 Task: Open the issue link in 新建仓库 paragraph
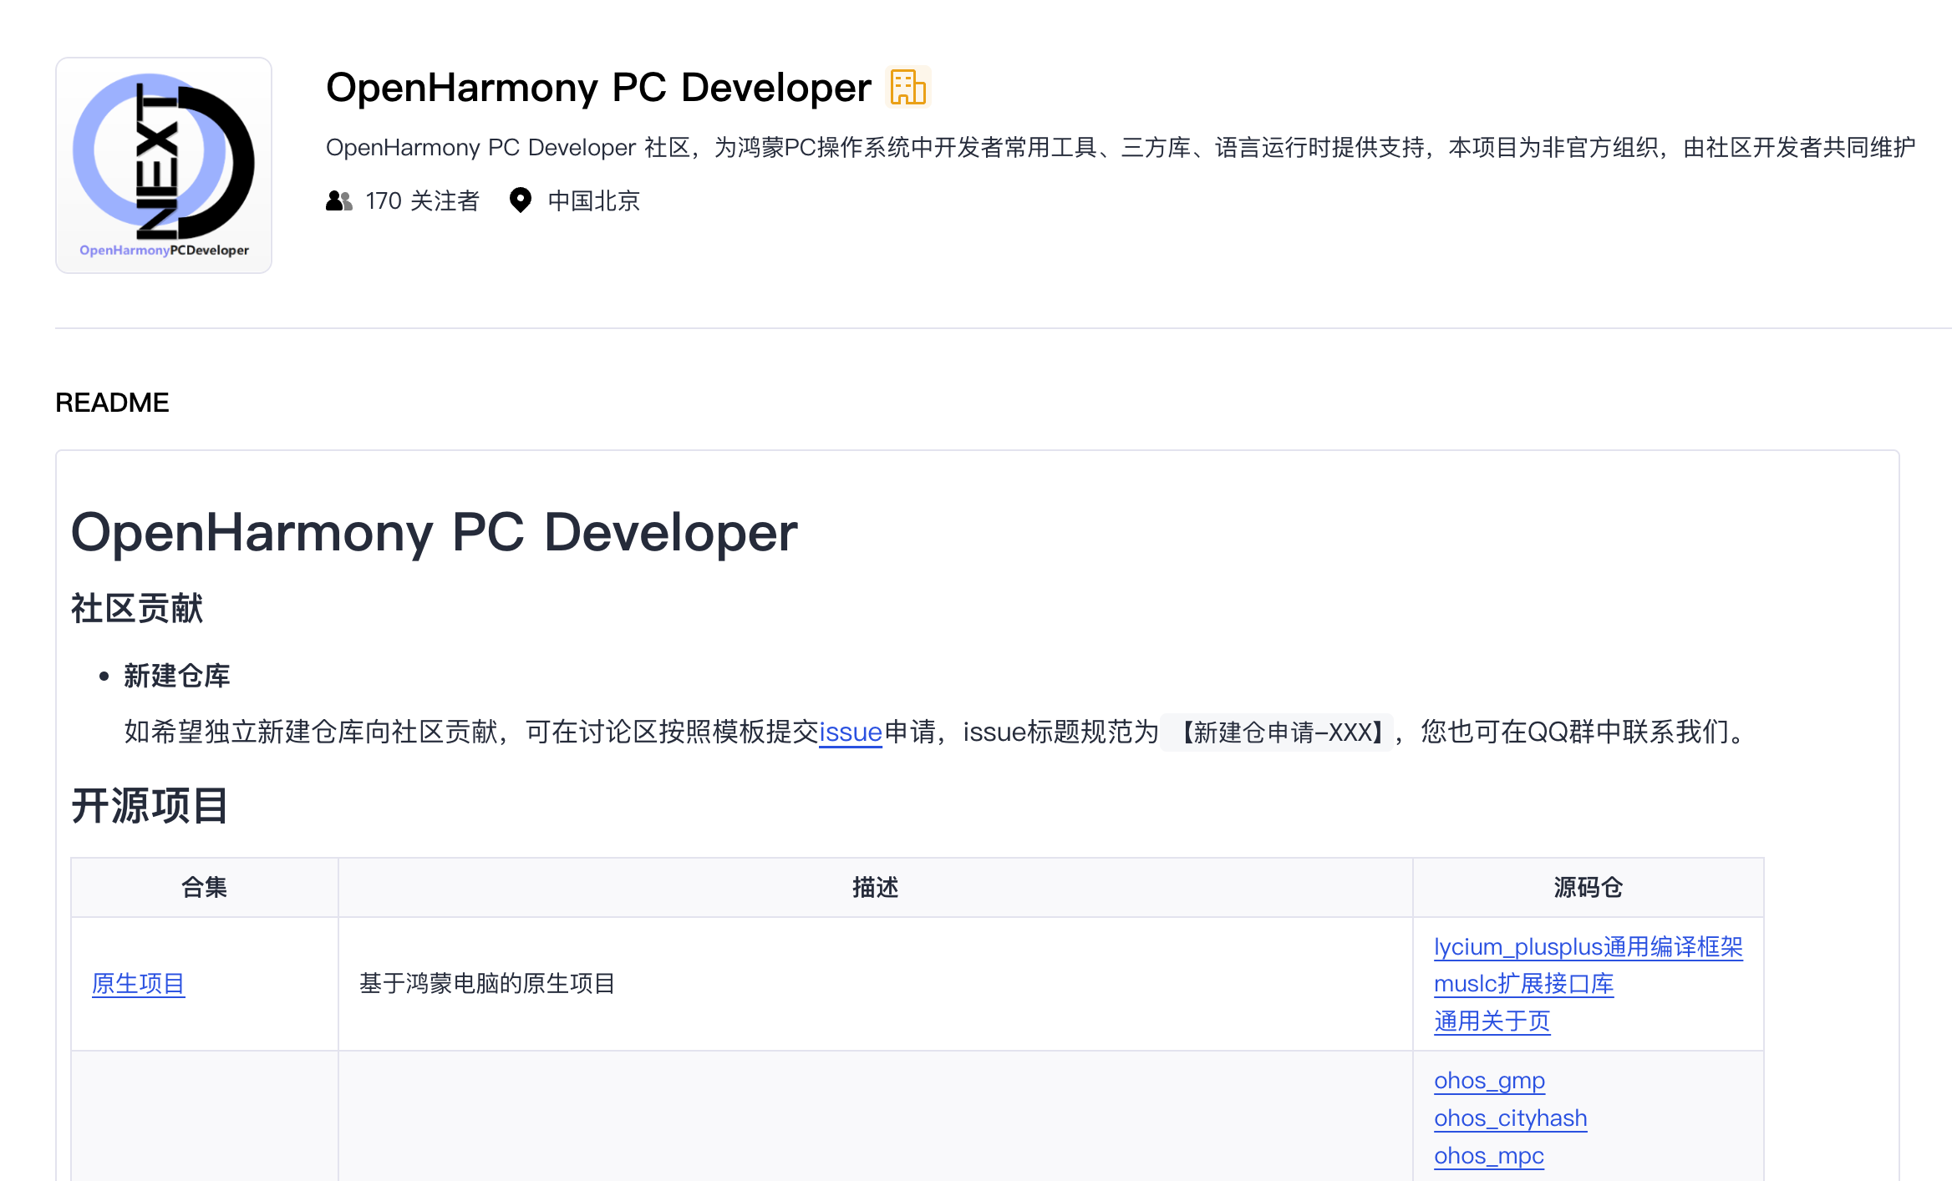click(x=851, y=732)
